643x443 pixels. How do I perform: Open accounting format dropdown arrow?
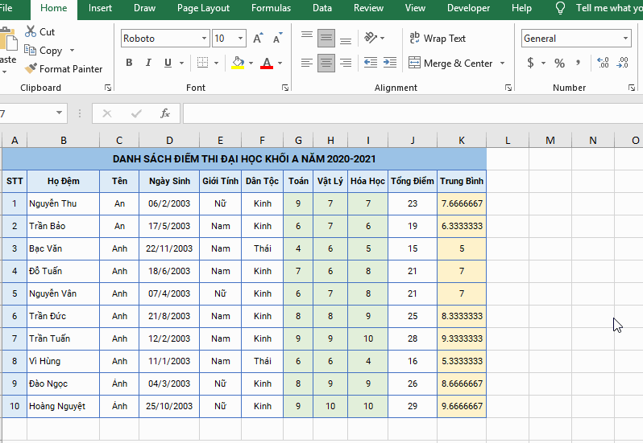tap(543, 63)
